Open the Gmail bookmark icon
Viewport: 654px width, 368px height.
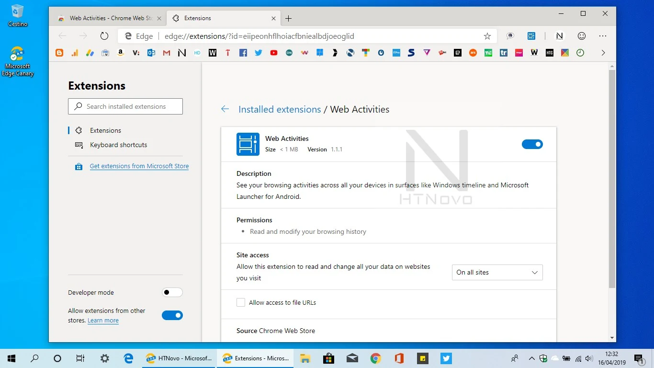pos(167,53)
